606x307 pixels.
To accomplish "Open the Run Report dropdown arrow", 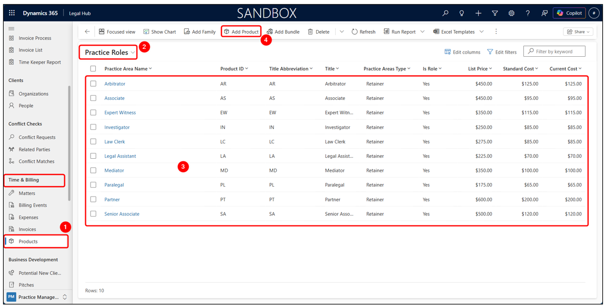I will pos(422,32).
